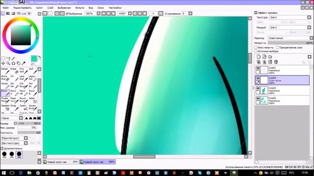Viewport: 314px width, 176px height.
Task: Open the Сглаживание stabilizer dropdown
Action: pos(187,14)
